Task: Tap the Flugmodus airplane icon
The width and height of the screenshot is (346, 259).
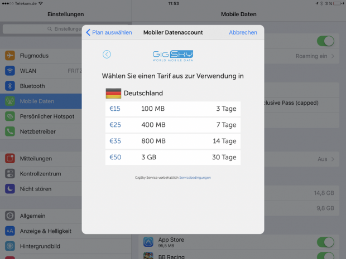Action: pos(10,56)
